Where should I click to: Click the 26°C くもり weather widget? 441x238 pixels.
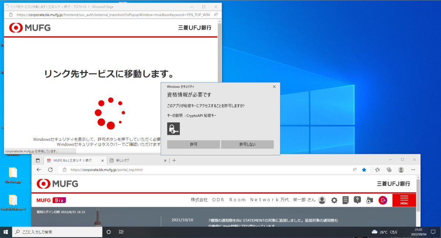(x=384, y=232)
